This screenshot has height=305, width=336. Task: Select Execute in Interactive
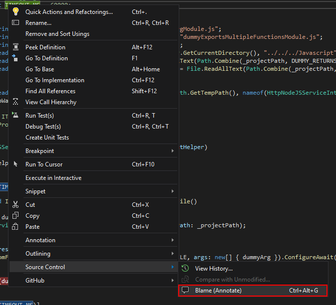93,178
